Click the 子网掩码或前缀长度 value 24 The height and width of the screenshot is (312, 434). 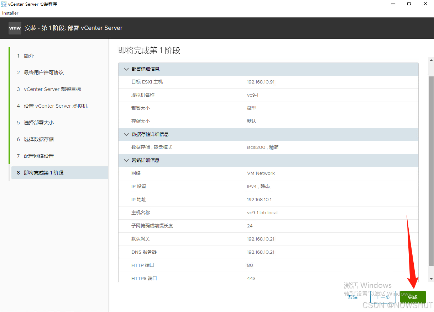(250, 226)
